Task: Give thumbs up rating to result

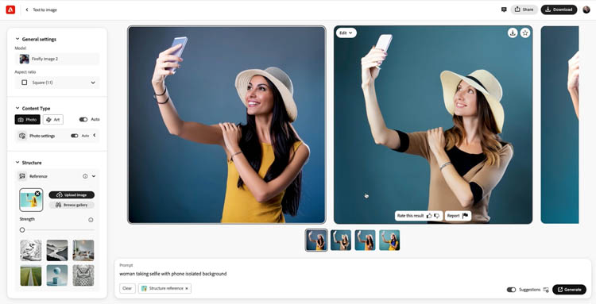Action: (429, 216)
